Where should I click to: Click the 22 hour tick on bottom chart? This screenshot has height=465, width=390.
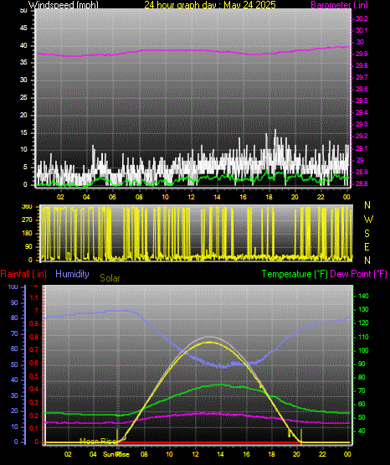[322, 454]
